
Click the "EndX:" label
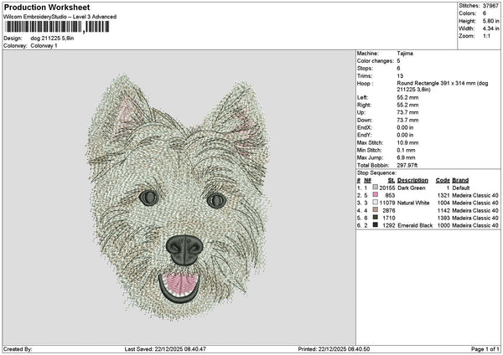click(364, 127)
